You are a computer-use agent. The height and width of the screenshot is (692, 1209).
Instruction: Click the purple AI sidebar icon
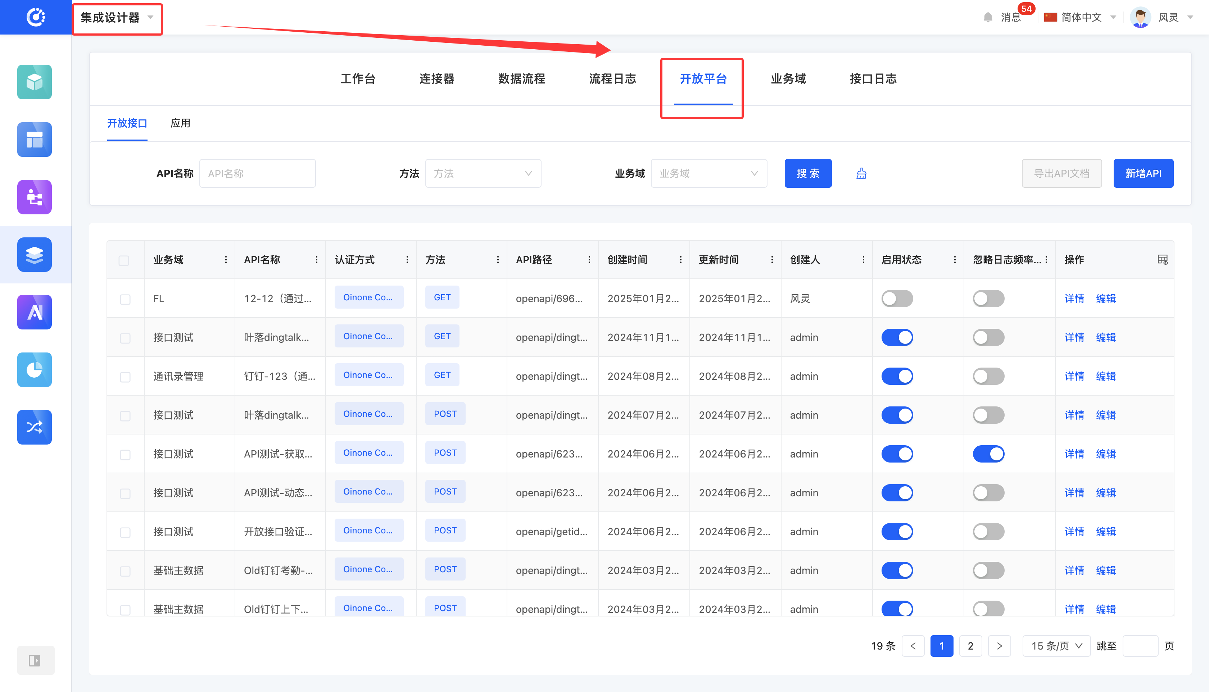click(x=34, y=312)
